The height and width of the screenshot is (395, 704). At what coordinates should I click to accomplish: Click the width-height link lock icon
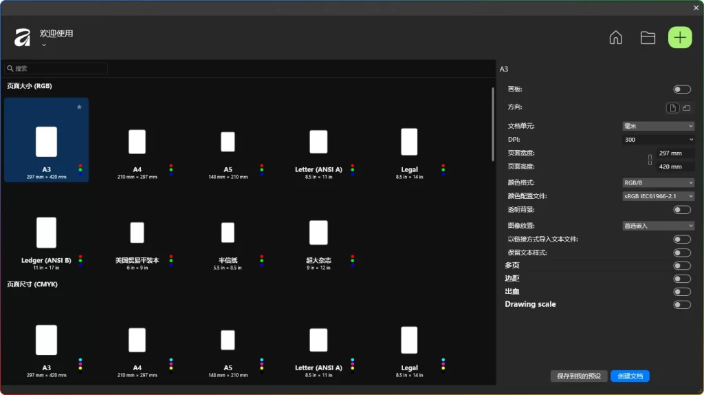[650, 160]
